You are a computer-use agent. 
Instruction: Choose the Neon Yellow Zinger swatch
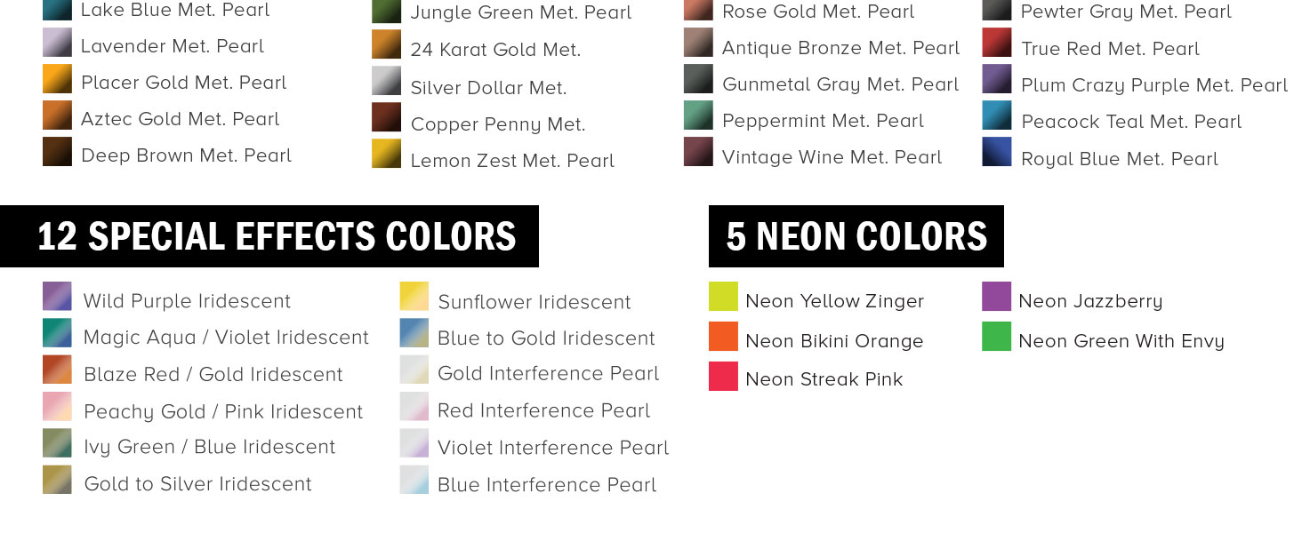(723, 297)
